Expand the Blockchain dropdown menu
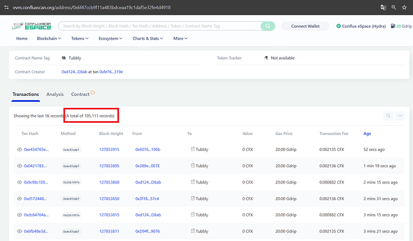The width and height of the screenshot is (413, 241). [x=48, y=38]
